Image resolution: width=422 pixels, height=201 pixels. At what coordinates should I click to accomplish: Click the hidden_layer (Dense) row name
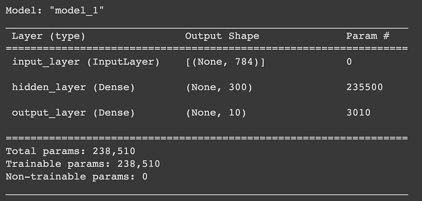click(73, 87)
